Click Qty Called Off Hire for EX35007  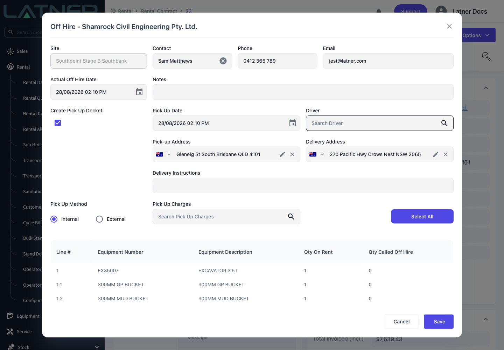[370, 271]
